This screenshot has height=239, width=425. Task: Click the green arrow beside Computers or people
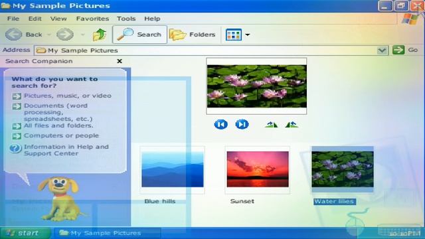[x=17, y=135]
